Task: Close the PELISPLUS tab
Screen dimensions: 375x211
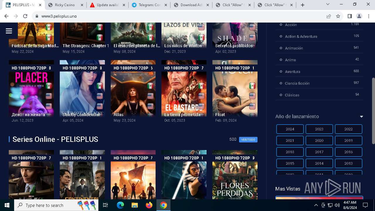Action: [40, 5]
